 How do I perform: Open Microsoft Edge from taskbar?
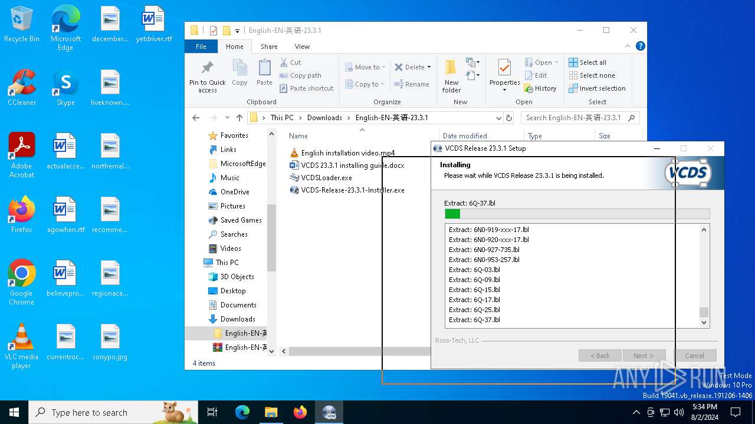tap(242, 412)
